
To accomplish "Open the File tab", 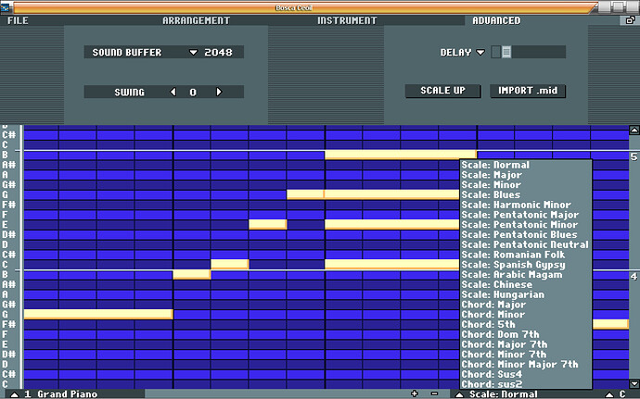I will pyautogui.click(x=18, y=20).
